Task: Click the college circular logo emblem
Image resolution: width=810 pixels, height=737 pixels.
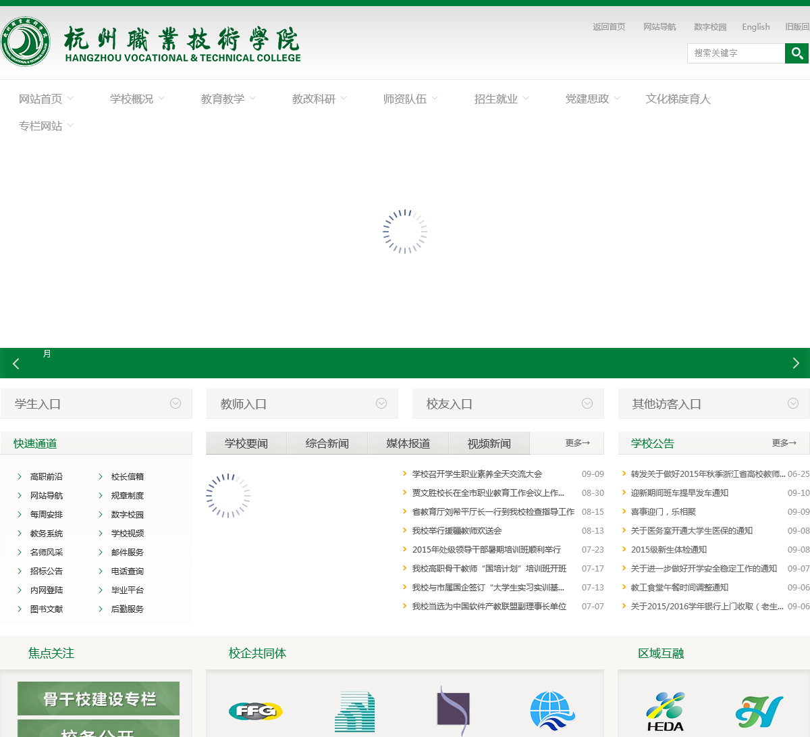Action: click(26, 42)
